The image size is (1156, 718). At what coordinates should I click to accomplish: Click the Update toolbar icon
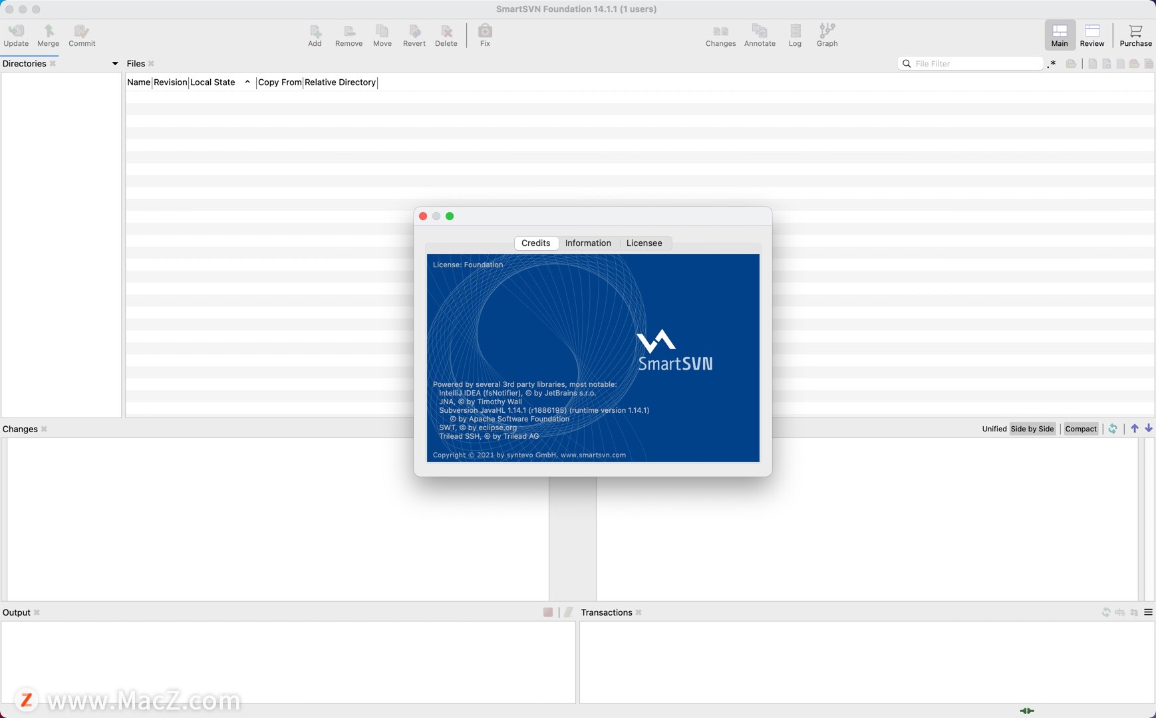(x=16, y=35)
